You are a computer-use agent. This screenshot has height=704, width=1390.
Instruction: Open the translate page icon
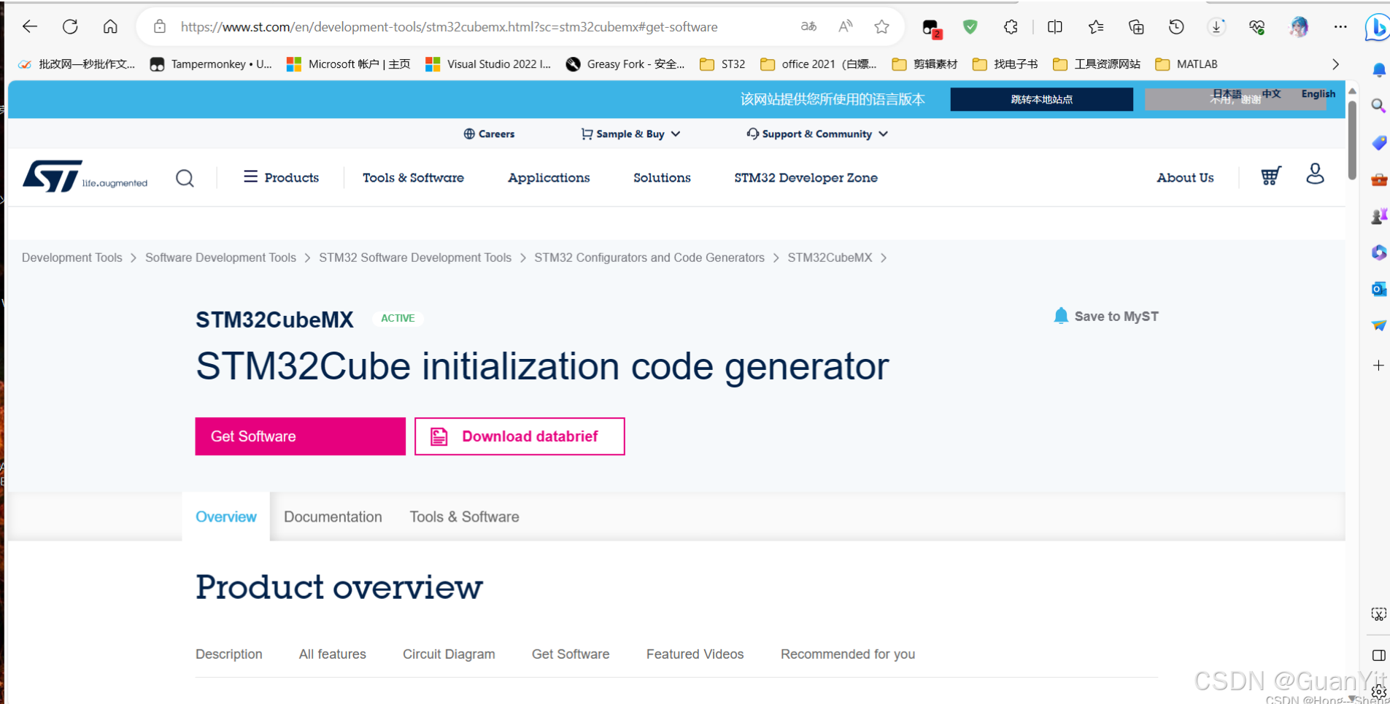pos(808,27)
